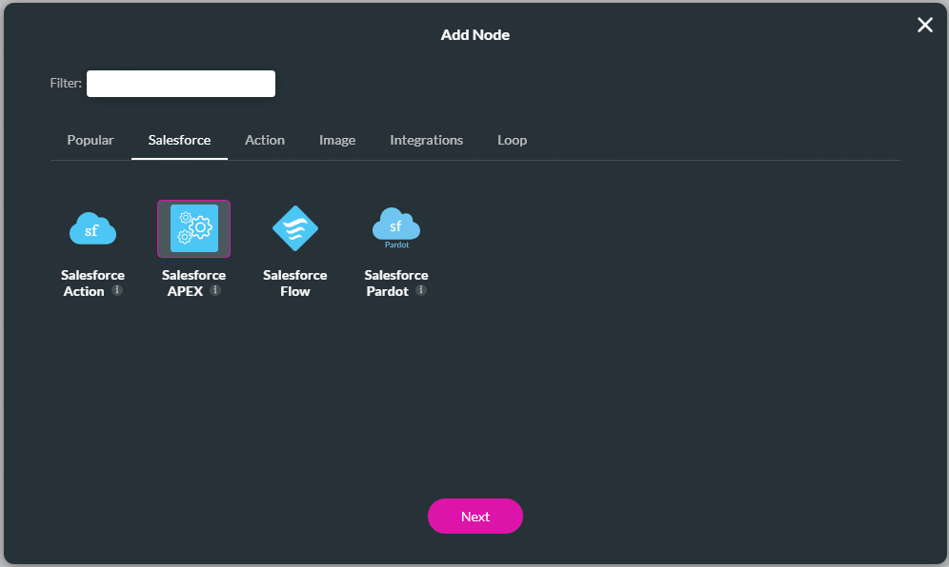Viewport: 949px width, 567px height.
Task: Switch to the Integrations tab
Action: (426, 140)
